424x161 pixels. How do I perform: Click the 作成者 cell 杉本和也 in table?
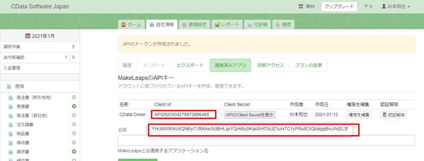[x=299, y=114]
